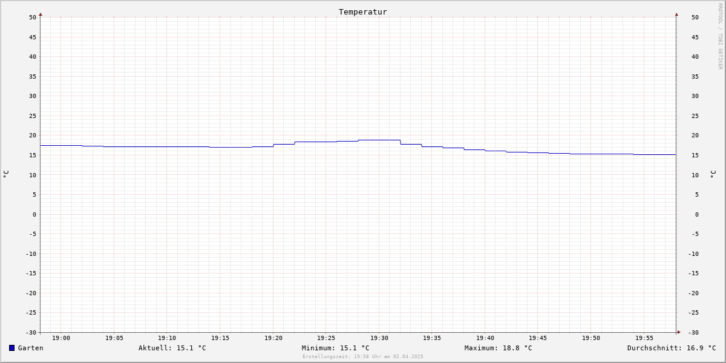Click the 19:05 time axis label
This screenshot has height=363, width=726.
[114, 338]
